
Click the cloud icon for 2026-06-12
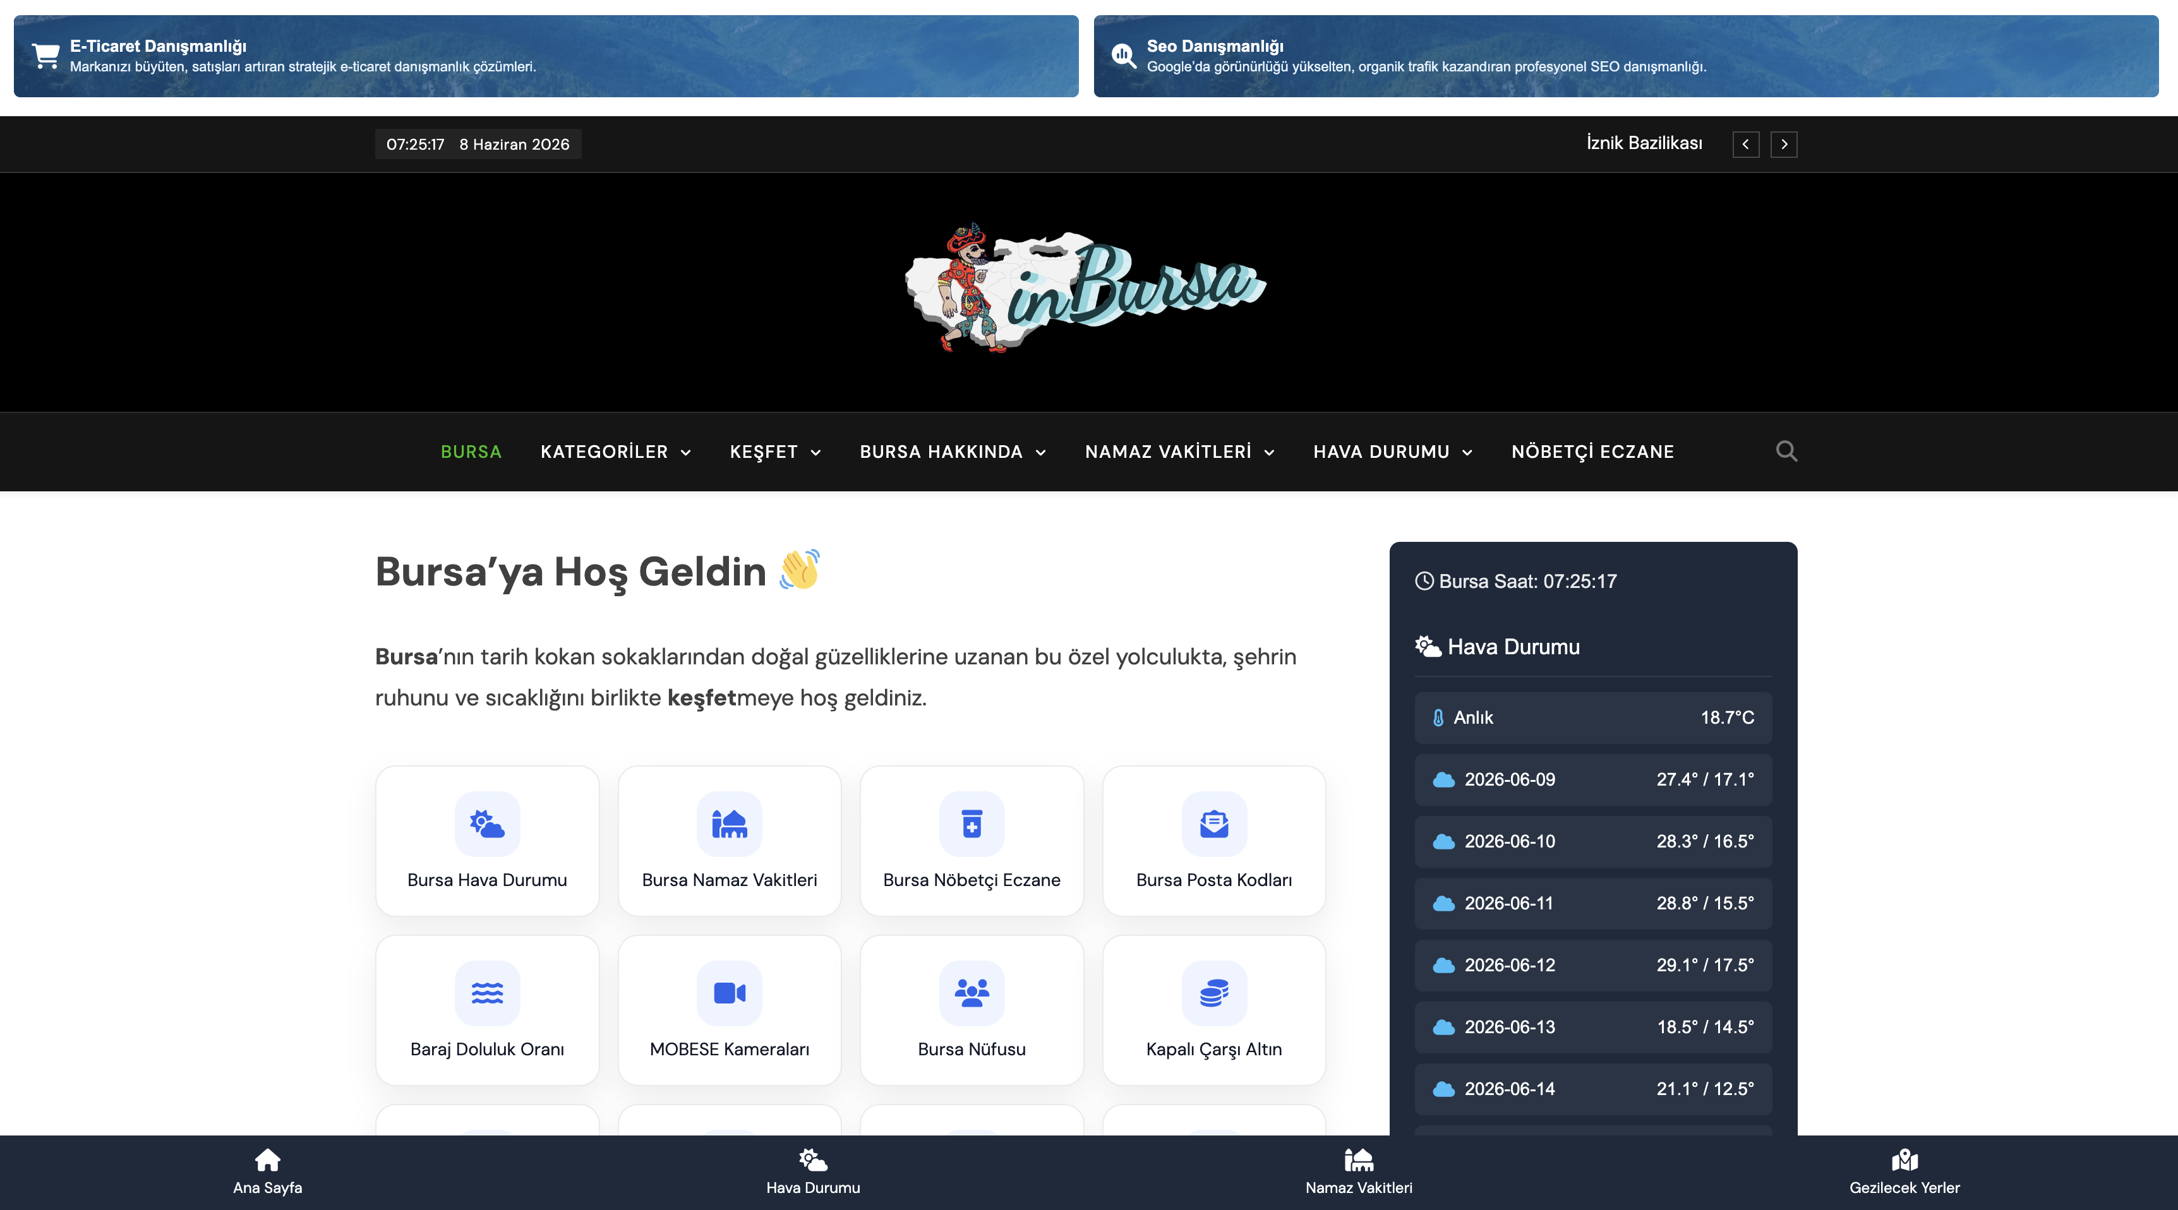pos(1443,965)
